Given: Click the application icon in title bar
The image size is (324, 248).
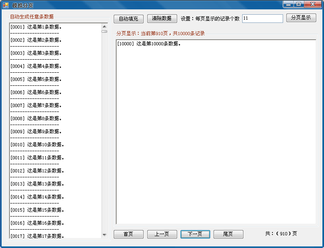Looking at the screenshot, I should click(6, 5).
